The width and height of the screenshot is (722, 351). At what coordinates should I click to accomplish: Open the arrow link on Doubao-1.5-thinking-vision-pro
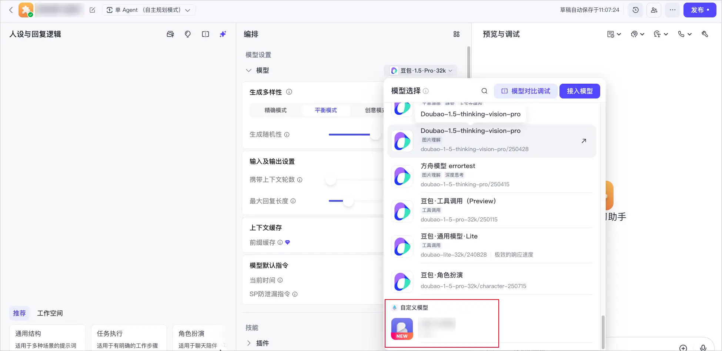tap(584, 141)
